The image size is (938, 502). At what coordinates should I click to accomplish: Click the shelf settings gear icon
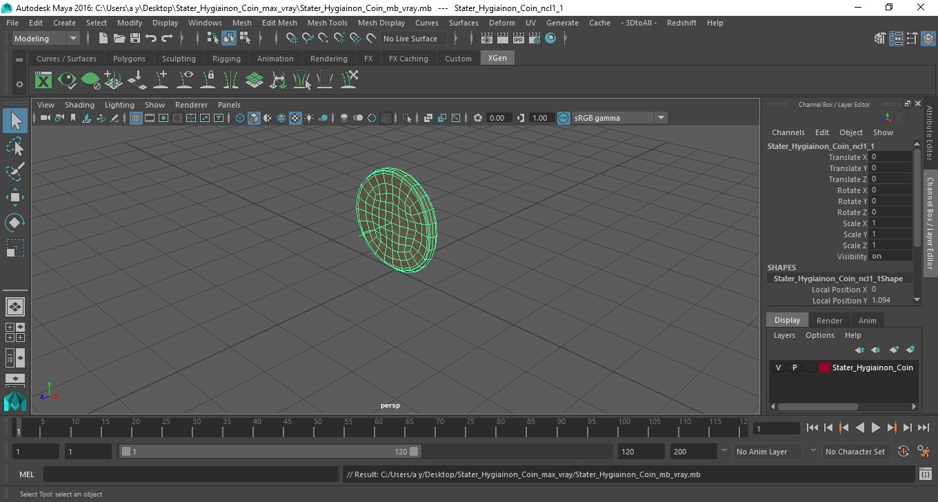click(x=19, y=84)
